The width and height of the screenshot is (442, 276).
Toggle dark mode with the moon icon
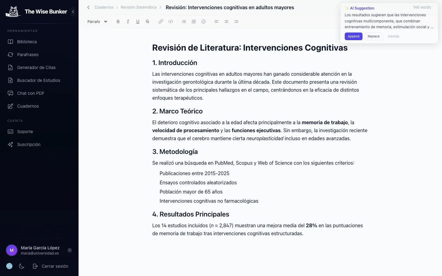coord(21,266)
